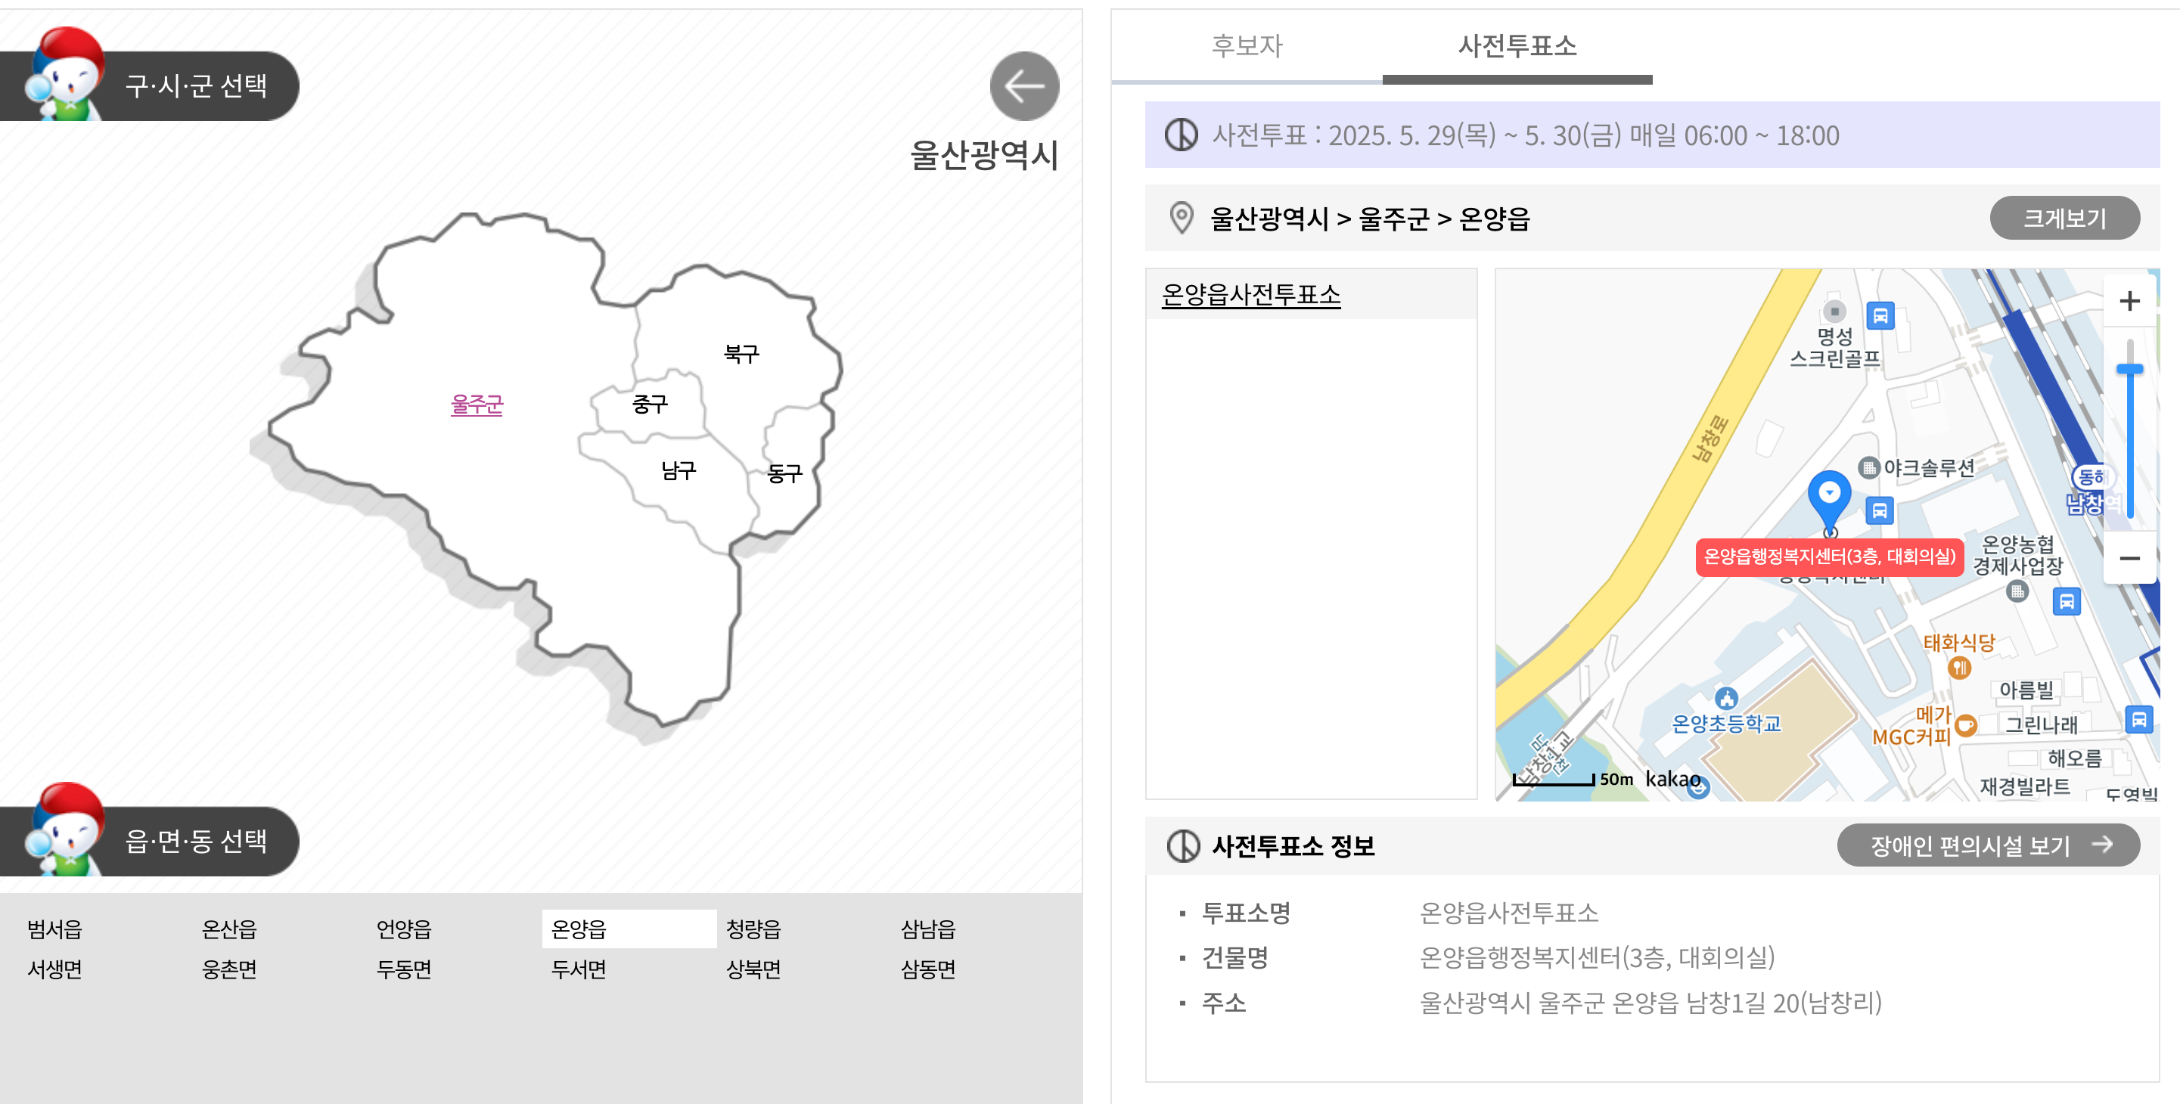
Task: Choose 웅촌면 from the town list
Action: 229,969
